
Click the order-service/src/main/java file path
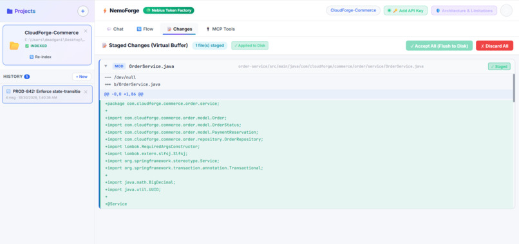331,66
